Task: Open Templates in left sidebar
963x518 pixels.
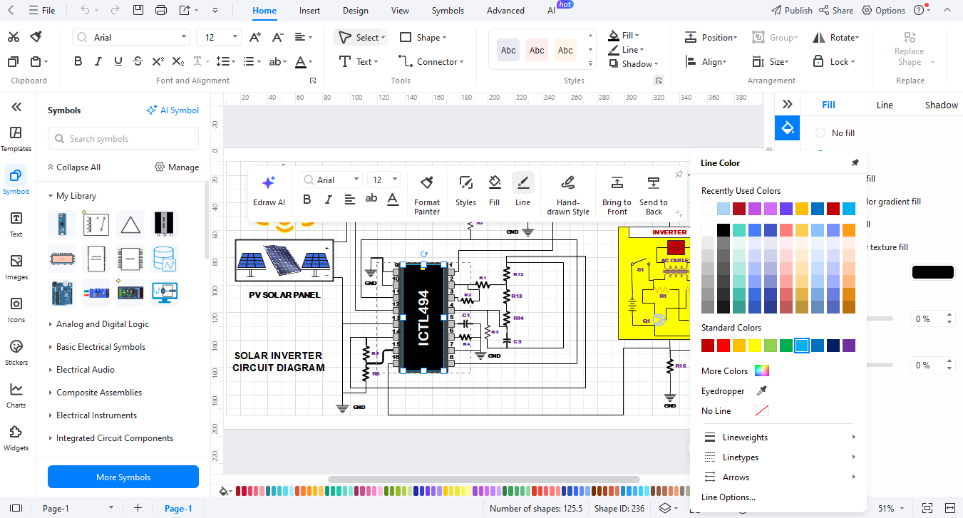Action: [x=16, y=139]
